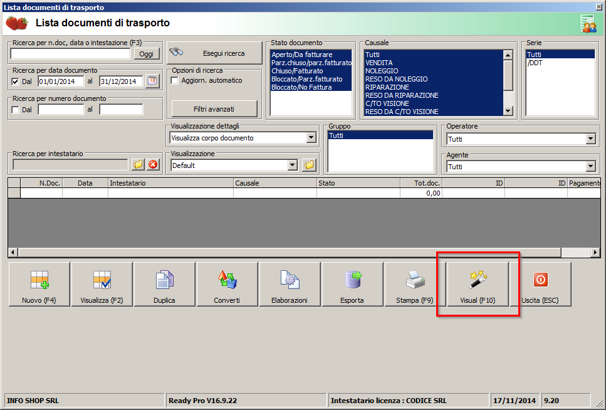Select NOLEGGIO causale
Screen dimensions: 606x410
434,71
